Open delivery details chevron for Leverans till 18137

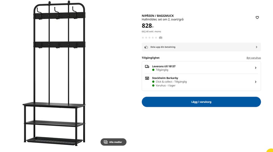click(255, 68)
